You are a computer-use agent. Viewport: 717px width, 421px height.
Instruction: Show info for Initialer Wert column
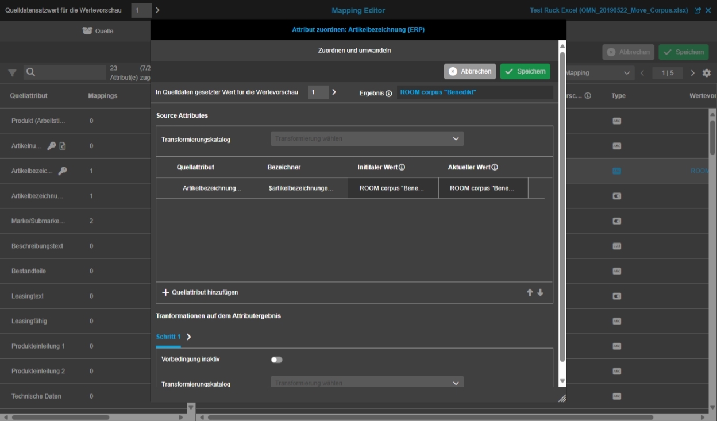point(402,167)
